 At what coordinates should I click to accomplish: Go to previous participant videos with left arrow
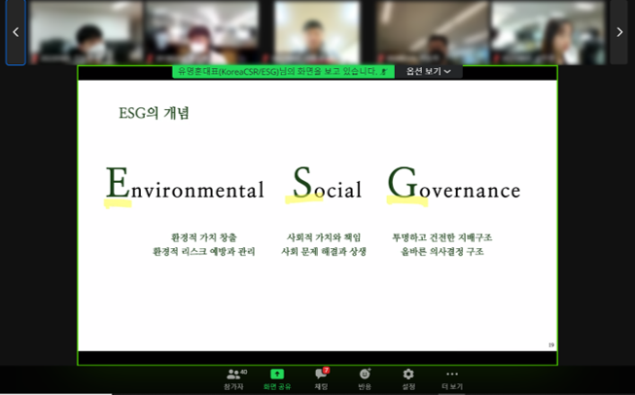(16, 32)
